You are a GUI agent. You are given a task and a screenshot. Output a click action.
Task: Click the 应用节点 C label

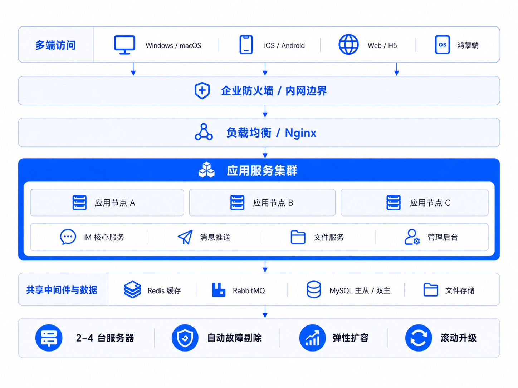430,203
